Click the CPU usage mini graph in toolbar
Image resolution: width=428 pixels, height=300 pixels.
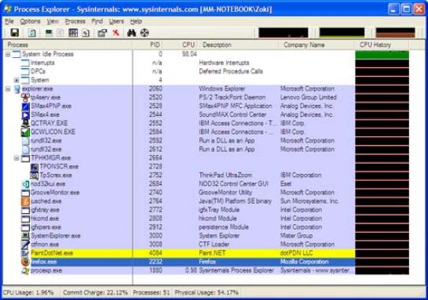point(284,33)
